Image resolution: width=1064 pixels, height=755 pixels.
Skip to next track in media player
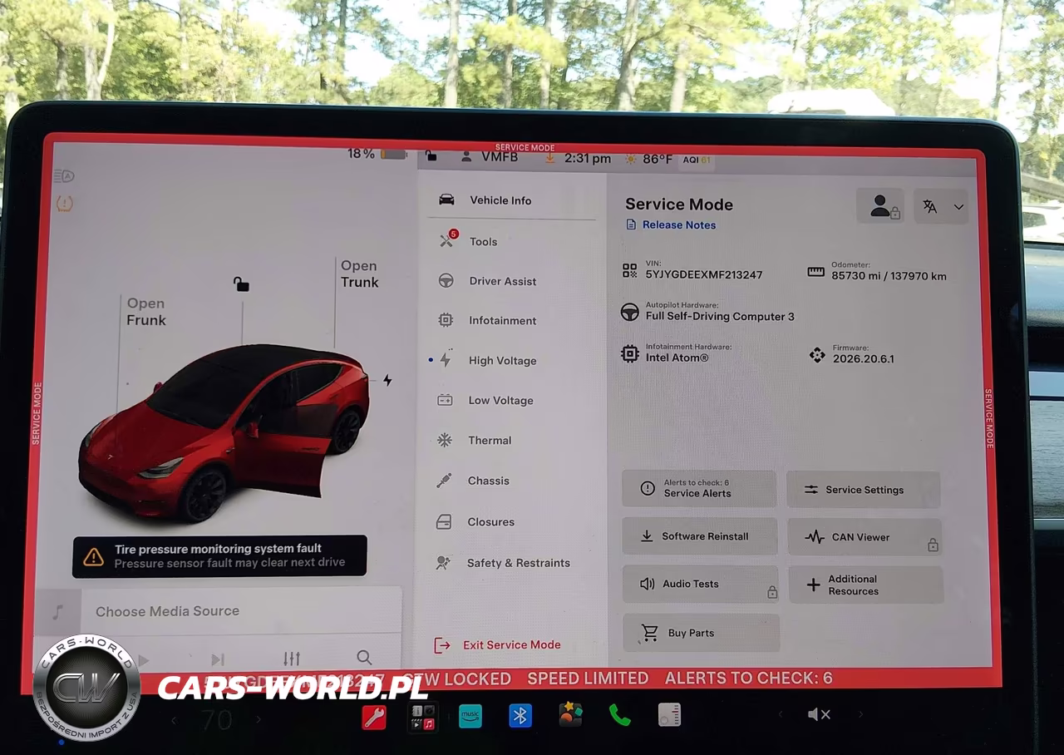pos(218,659)
